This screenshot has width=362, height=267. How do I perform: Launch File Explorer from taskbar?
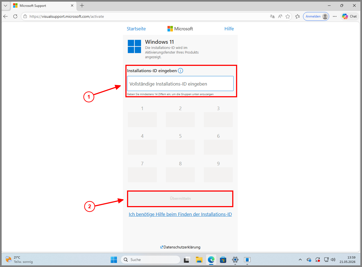click(x=199, y=260)
